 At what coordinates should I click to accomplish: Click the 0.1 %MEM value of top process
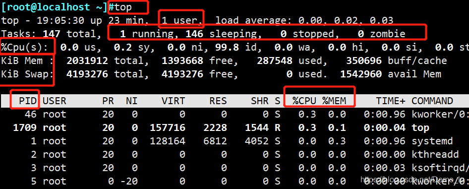(337, 127)
